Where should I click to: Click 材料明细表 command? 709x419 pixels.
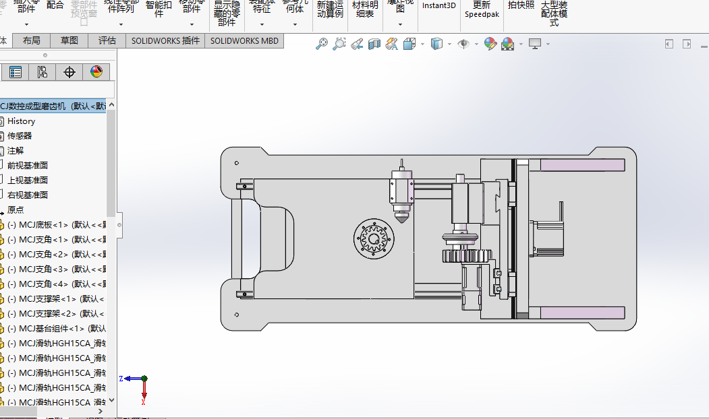pos(365,9)
